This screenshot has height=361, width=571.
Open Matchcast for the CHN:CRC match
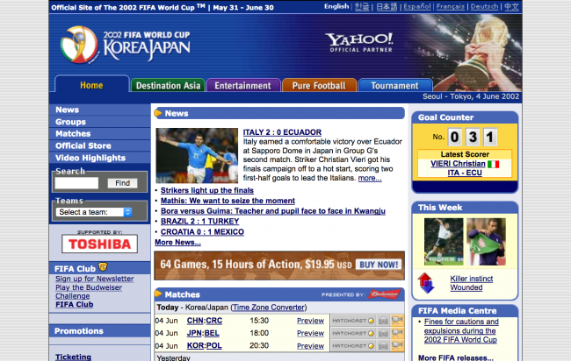pos(353,321)
